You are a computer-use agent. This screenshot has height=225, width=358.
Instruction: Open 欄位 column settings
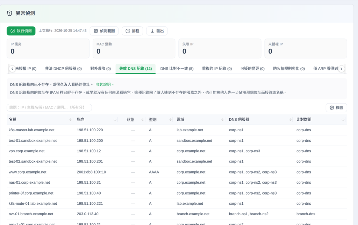336,107
